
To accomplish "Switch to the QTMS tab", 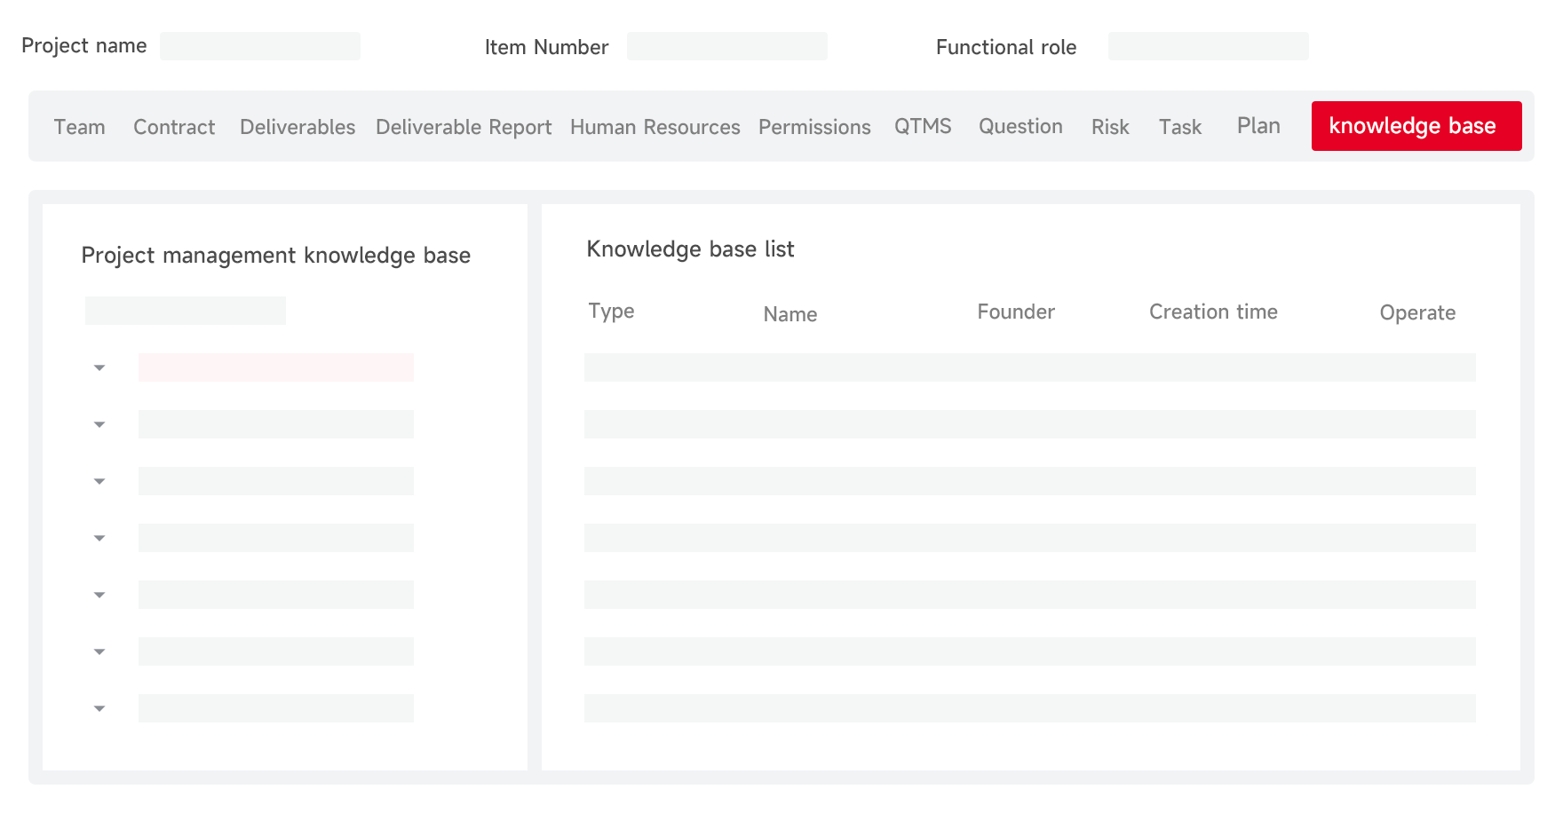I will [923, 126].
